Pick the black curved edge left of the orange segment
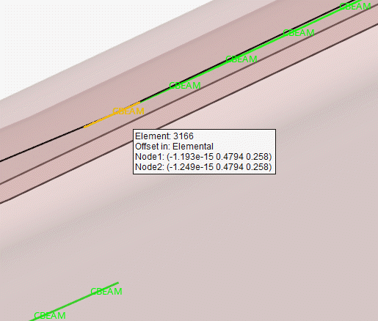 [x=42, y=144]
